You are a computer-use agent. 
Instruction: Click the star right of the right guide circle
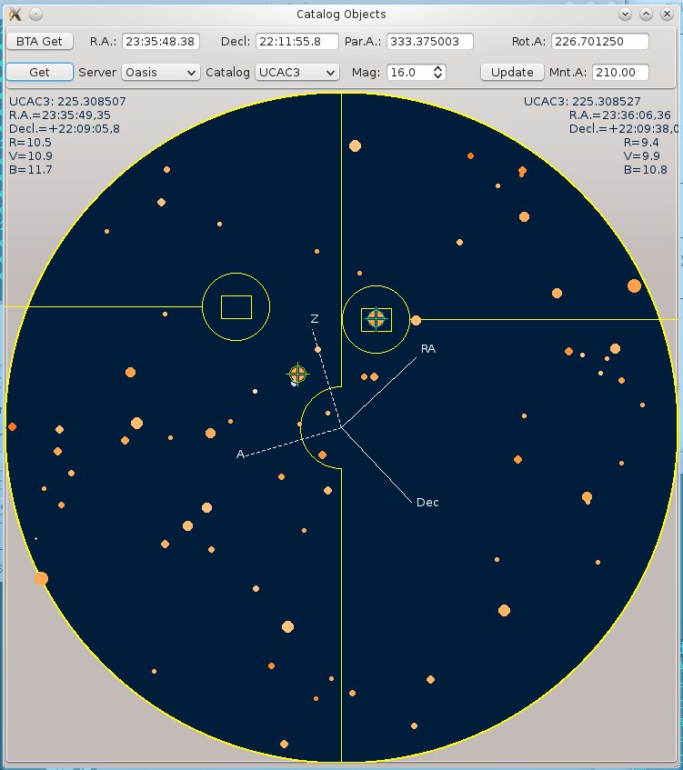click(x=416, y=320)
